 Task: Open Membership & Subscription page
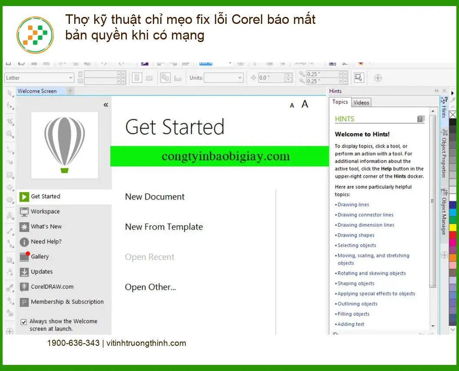[62, 302]
